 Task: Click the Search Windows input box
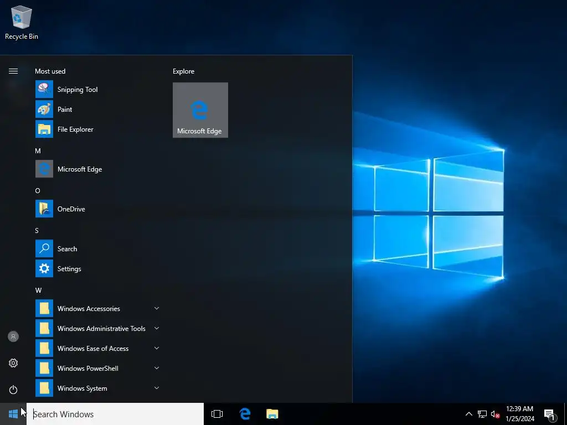115,414
